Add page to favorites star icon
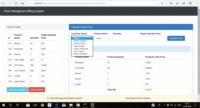 (x=162, y=3)
